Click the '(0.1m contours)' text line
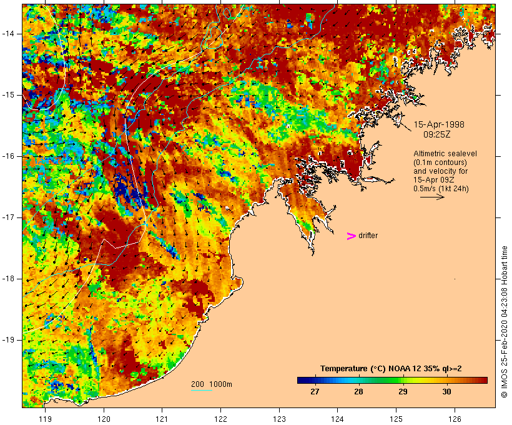Screen dimensions: 512x425 440,162
